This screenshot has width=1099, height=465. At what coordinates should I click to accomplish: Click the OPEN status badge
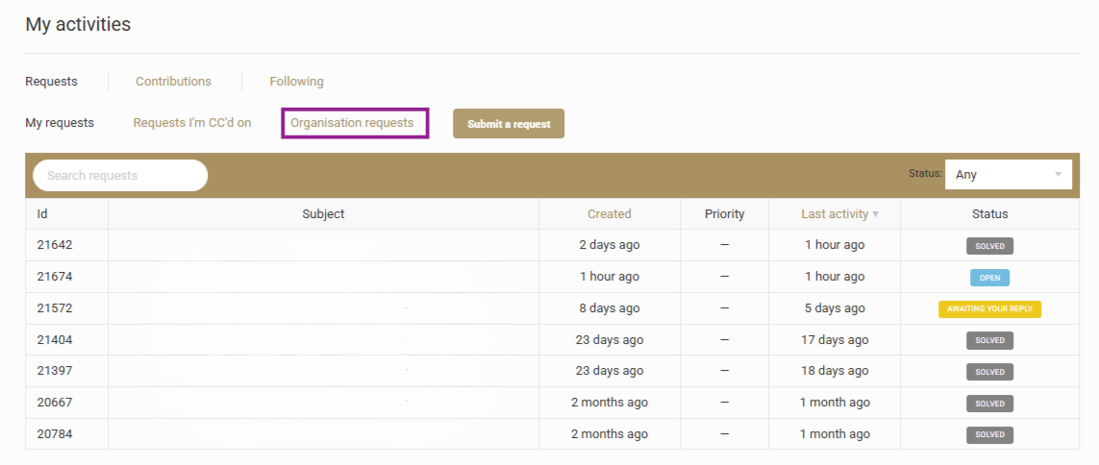[989, 278]
